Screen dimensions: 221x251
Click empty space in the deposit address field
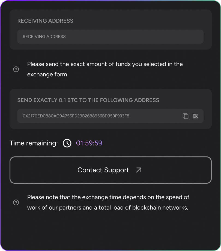coord(156,116)
